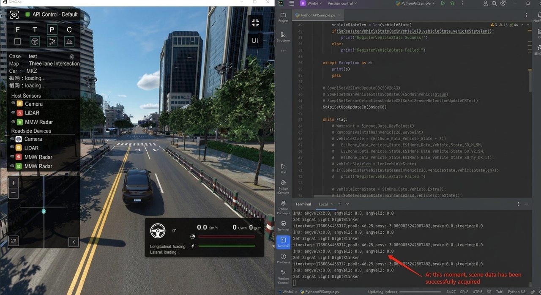Screen dimensions: 541x295
Task: Toggle visibility of red roadside MMW Radar
Action: point(13,157)
